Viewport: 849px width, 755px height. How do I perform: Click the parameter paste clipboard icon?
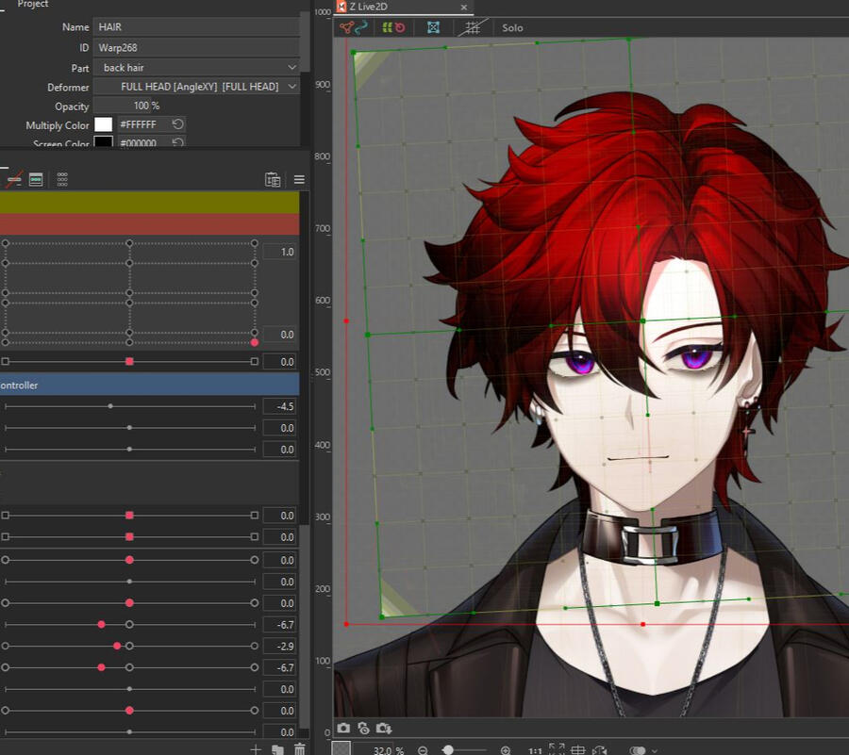(273, 179)
